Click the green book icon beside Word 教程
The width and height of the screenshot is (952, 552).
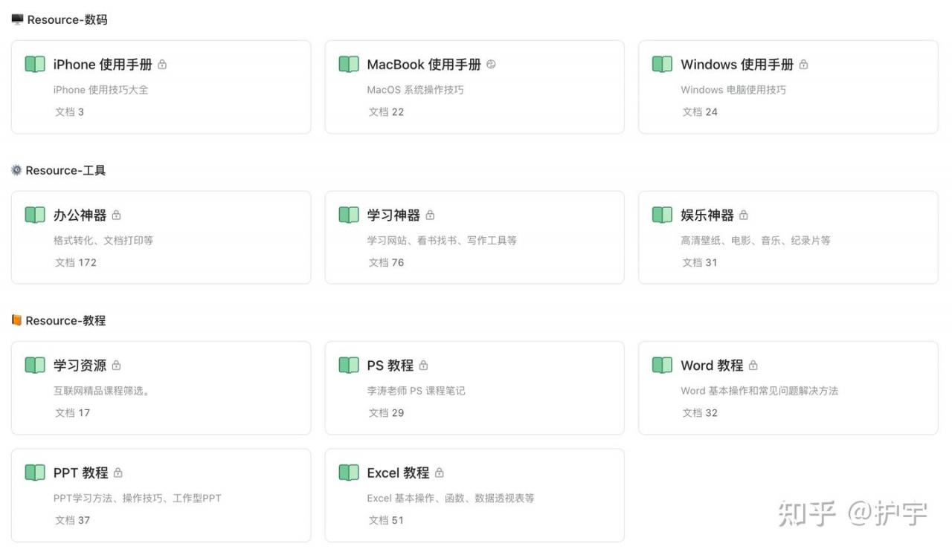click(662, 365)
